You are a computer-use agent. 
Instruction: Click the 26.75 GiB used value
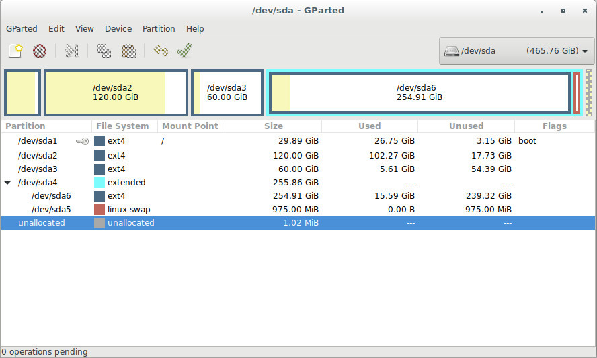coord(395,141)
